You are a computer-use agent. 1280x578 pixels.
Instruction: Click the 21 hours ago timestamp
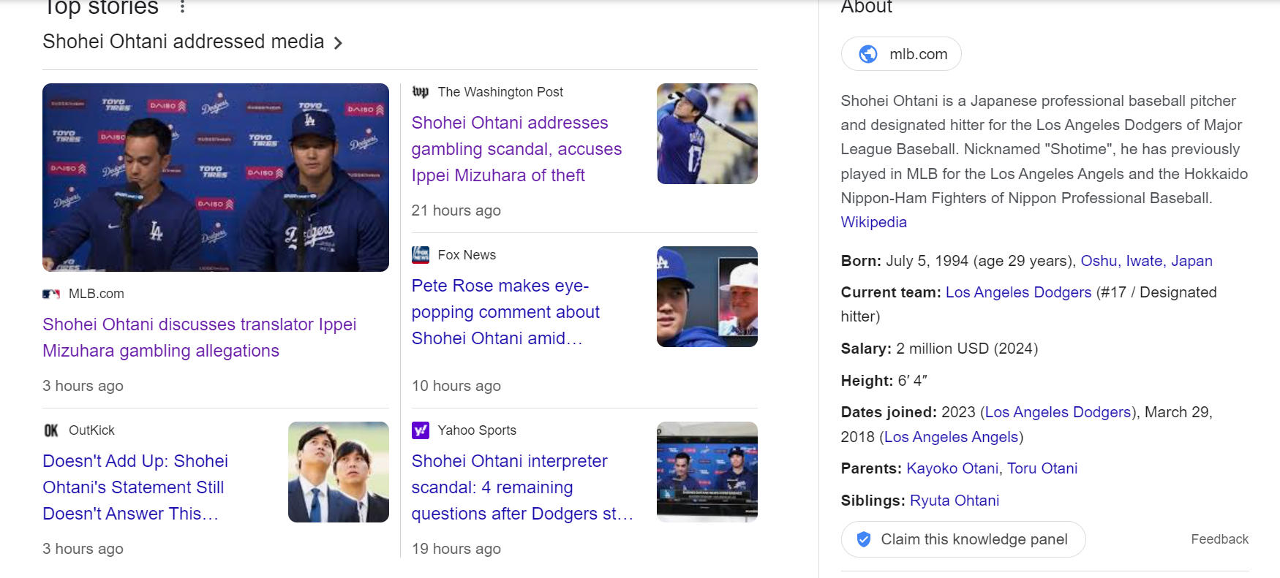(456, 210)
